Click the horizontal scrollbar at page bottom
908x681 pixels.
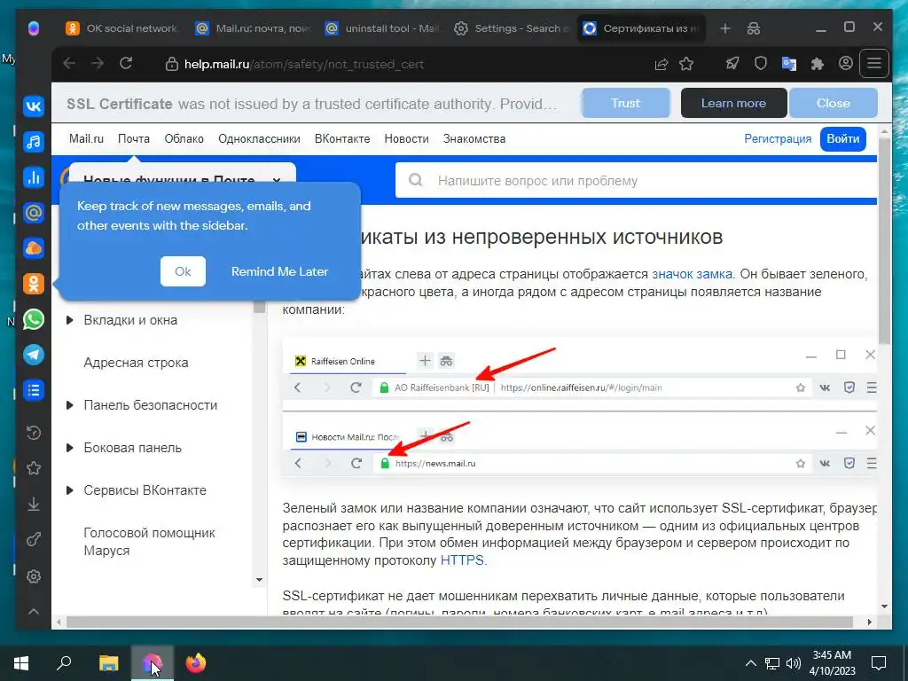click(x=460, y=622)
